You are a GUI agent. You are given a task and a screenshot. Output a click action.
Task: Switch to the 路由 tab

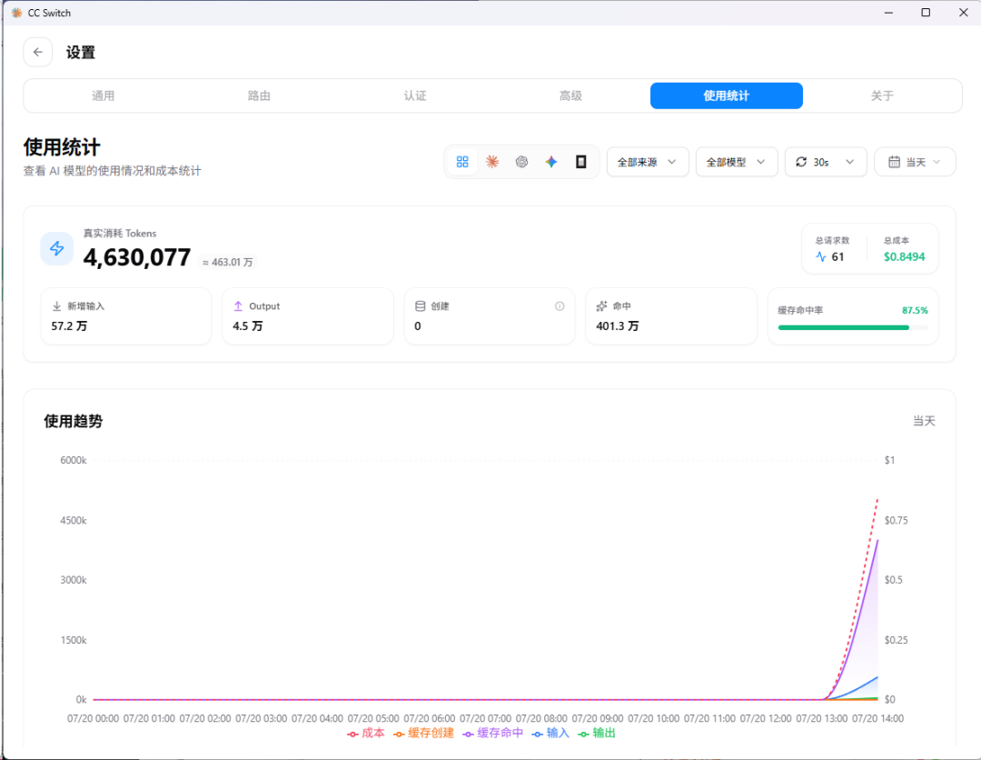[259, 95]
